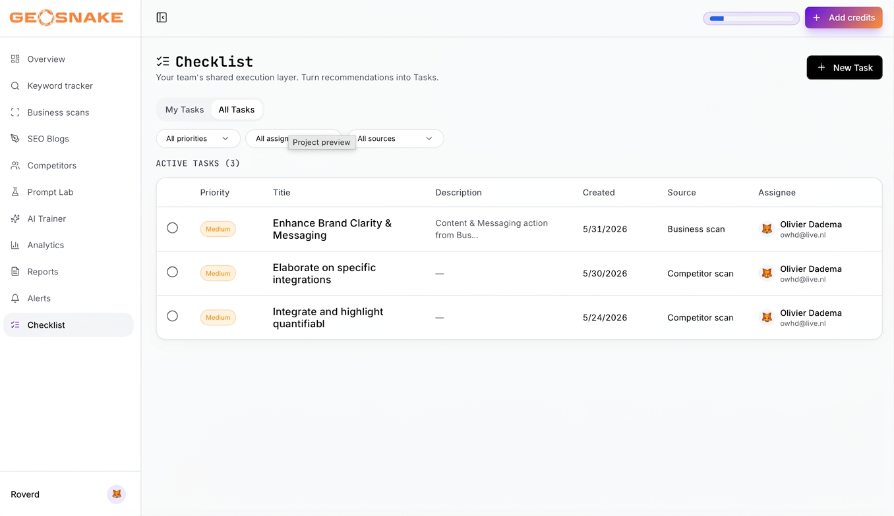
Task: Open Keyword tracker page
Action: (69, 86)
